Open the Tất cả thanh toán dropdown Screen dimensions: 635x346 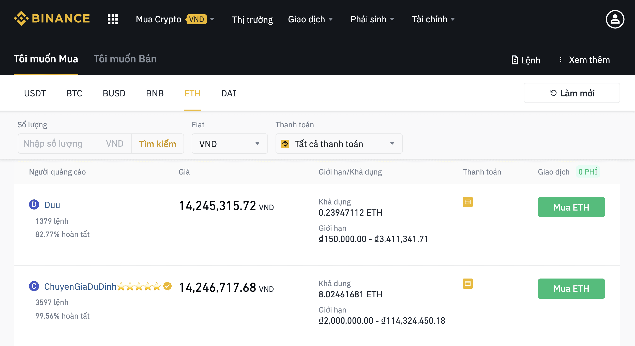coord(339,144)
